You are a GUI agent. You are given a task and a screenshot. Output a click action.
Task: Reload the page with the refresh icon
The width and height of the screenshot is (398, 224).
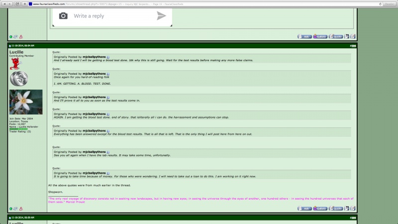click(380, 4)
